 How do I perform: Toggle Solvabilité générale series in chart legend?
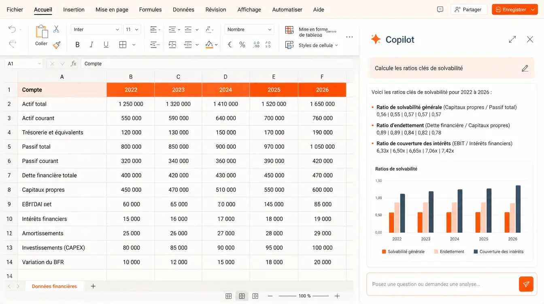[x=403, y=251]
